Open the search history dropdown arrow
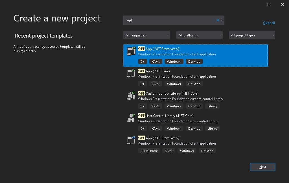This screenshot has width=289, height=183. pos(221,20)
